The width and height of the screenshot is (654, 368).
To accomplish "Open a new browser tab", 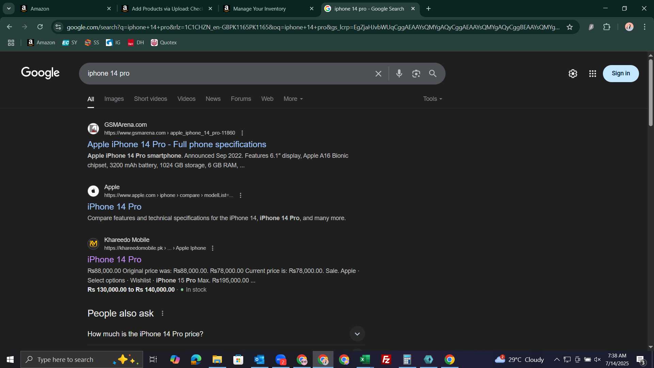I will (429, 9).
